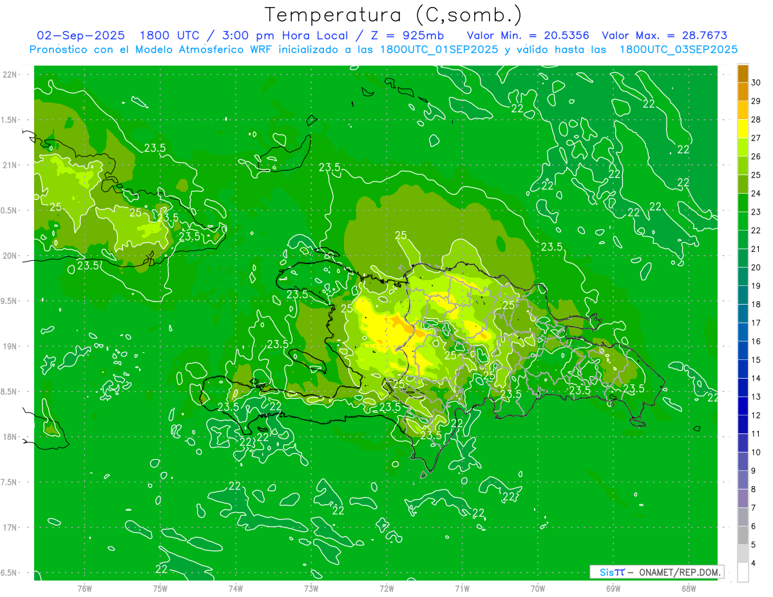Click the colorbar label '15'

click(756, 360)
